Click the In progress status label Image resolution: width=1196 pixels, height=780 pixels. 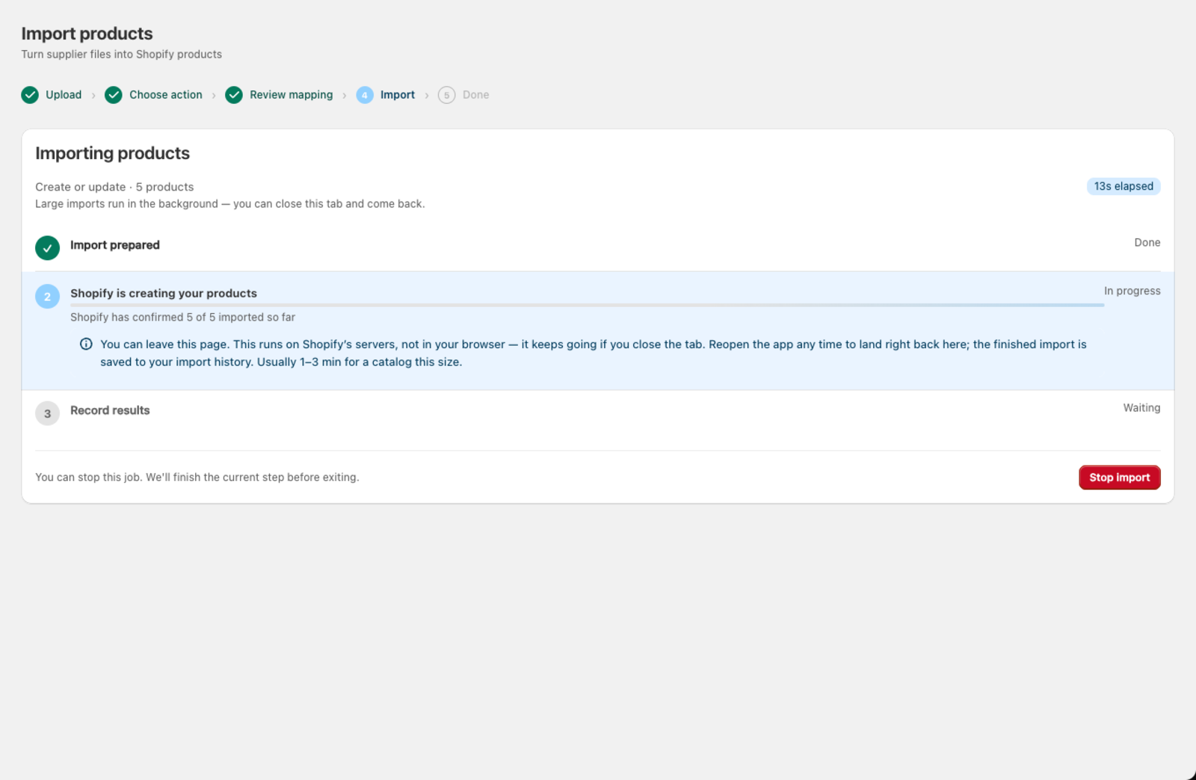point(1132,291)
